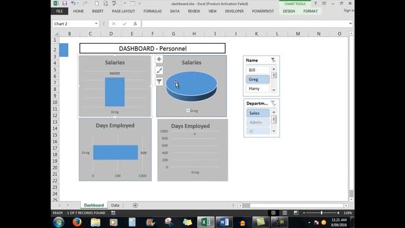Viewport: 405px width, 228px height.
Task: Open Ribbon Display Options icon
Action: pyautogui.click(x=324, y=3)
